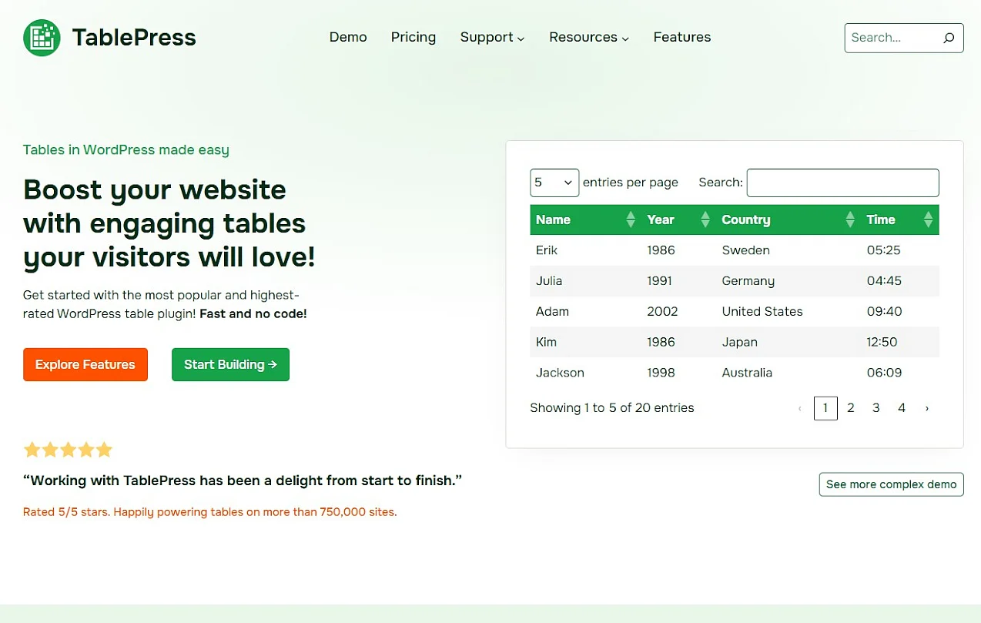This screenshot has width=981, height=623.
Task: Click the TablePress site title
Action: tap(134, 37)
